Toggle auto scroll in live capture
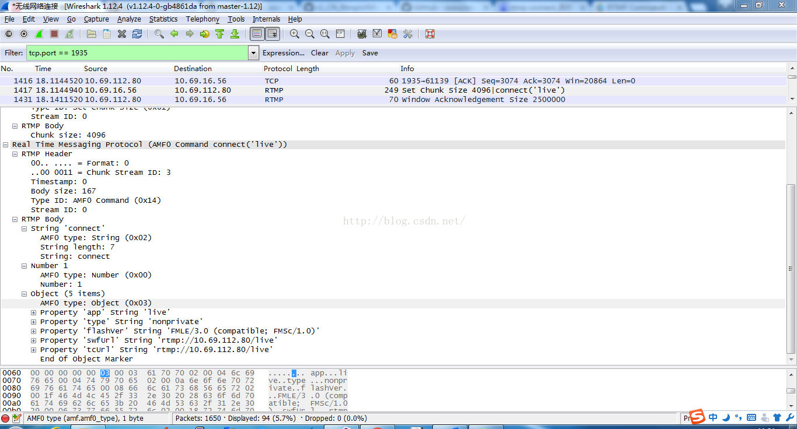 point(272,34)
